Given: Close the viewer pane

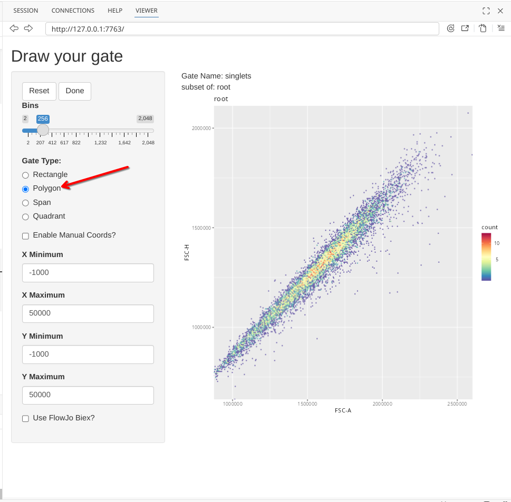Looking at the screenshot, I should tap(500, 11).
